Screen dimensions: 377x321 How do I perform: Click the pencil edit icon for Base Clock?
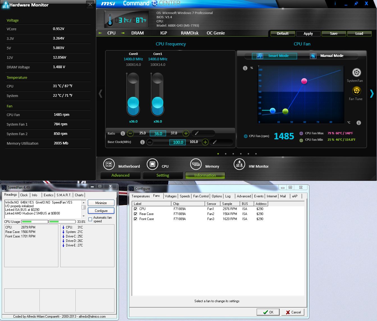[x=215, y=142]
